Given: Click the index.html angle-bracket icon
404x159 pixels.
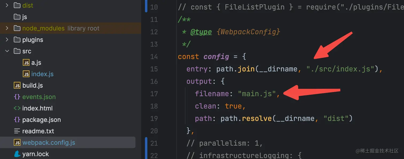Looking at the screenshot, I should 17,108.
